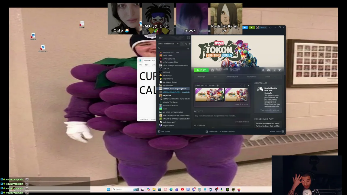Viewport: 347px width, 195px height.
Task: Switch library to grid collections view
Action: (x=188, y=38)
